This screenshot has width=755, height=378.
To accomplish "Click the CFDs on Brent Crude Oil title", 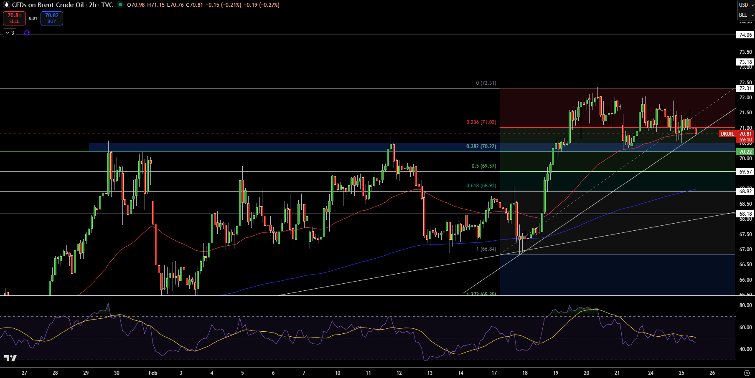I will point(48,5).
